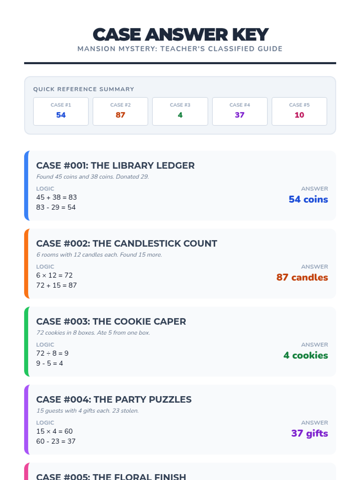Screen dimensions: 360x480
Task: Open the Case #3 summary card
Action: (180, 111)
